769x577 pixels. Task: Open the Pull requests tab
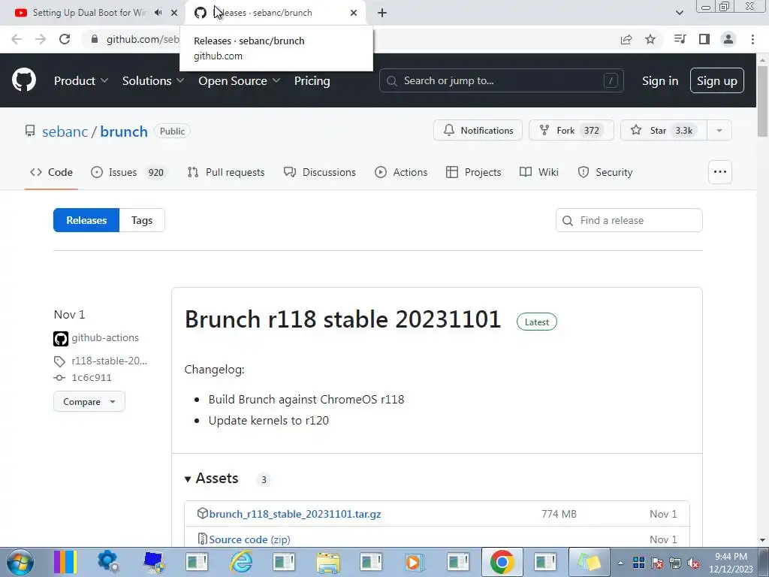[x=226, y=172]
